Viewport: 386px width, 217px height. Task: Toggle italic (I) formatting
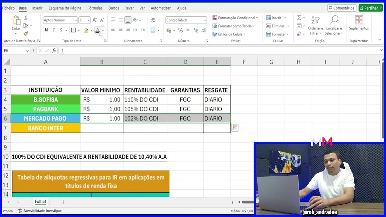(x=54, y=30)
